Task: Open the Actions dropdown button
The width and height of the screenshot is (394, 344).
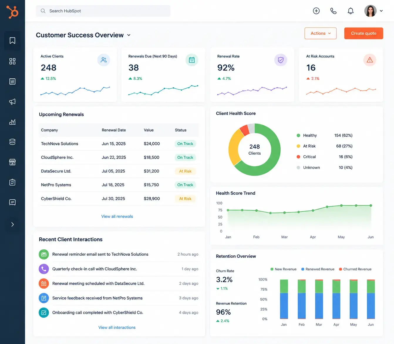Action: [321, 33]
